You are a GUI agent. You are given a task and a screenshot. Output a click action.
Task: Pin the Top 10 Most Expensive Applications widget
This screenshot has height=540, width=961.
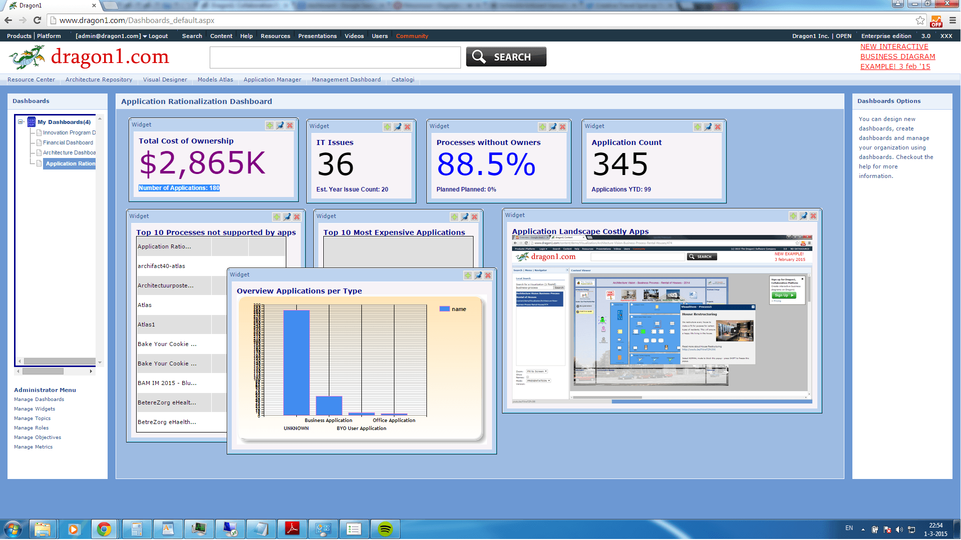[464, 217]
